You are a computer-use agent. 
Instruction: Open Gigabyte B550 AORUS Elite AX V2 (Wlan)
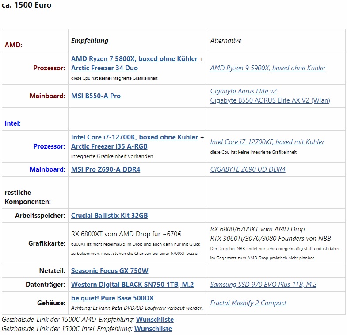coord(270,100)
